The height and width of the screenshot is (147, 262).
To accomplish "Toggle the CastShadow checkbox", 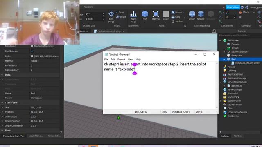I will point(32,51).
